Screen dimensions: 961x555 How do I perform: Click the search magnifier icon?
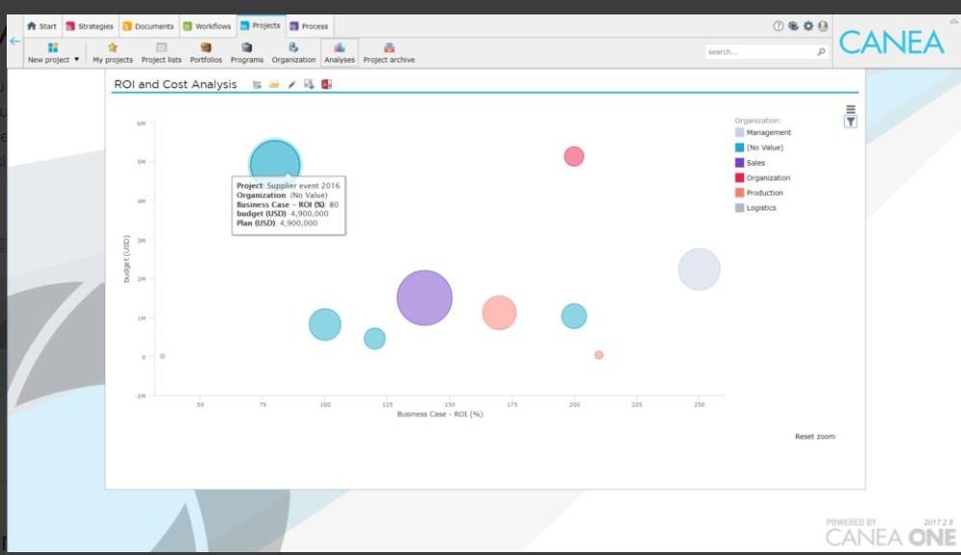[x=821, y=51]
